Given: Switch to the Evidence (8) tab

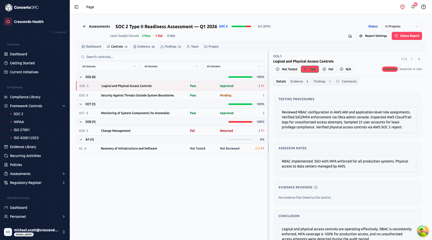Looking at the screenshot, I should 144,47.
